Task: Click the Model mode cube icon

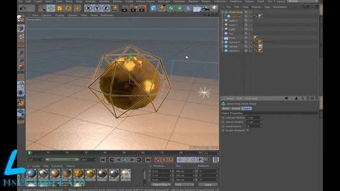Action: (21, 28)
